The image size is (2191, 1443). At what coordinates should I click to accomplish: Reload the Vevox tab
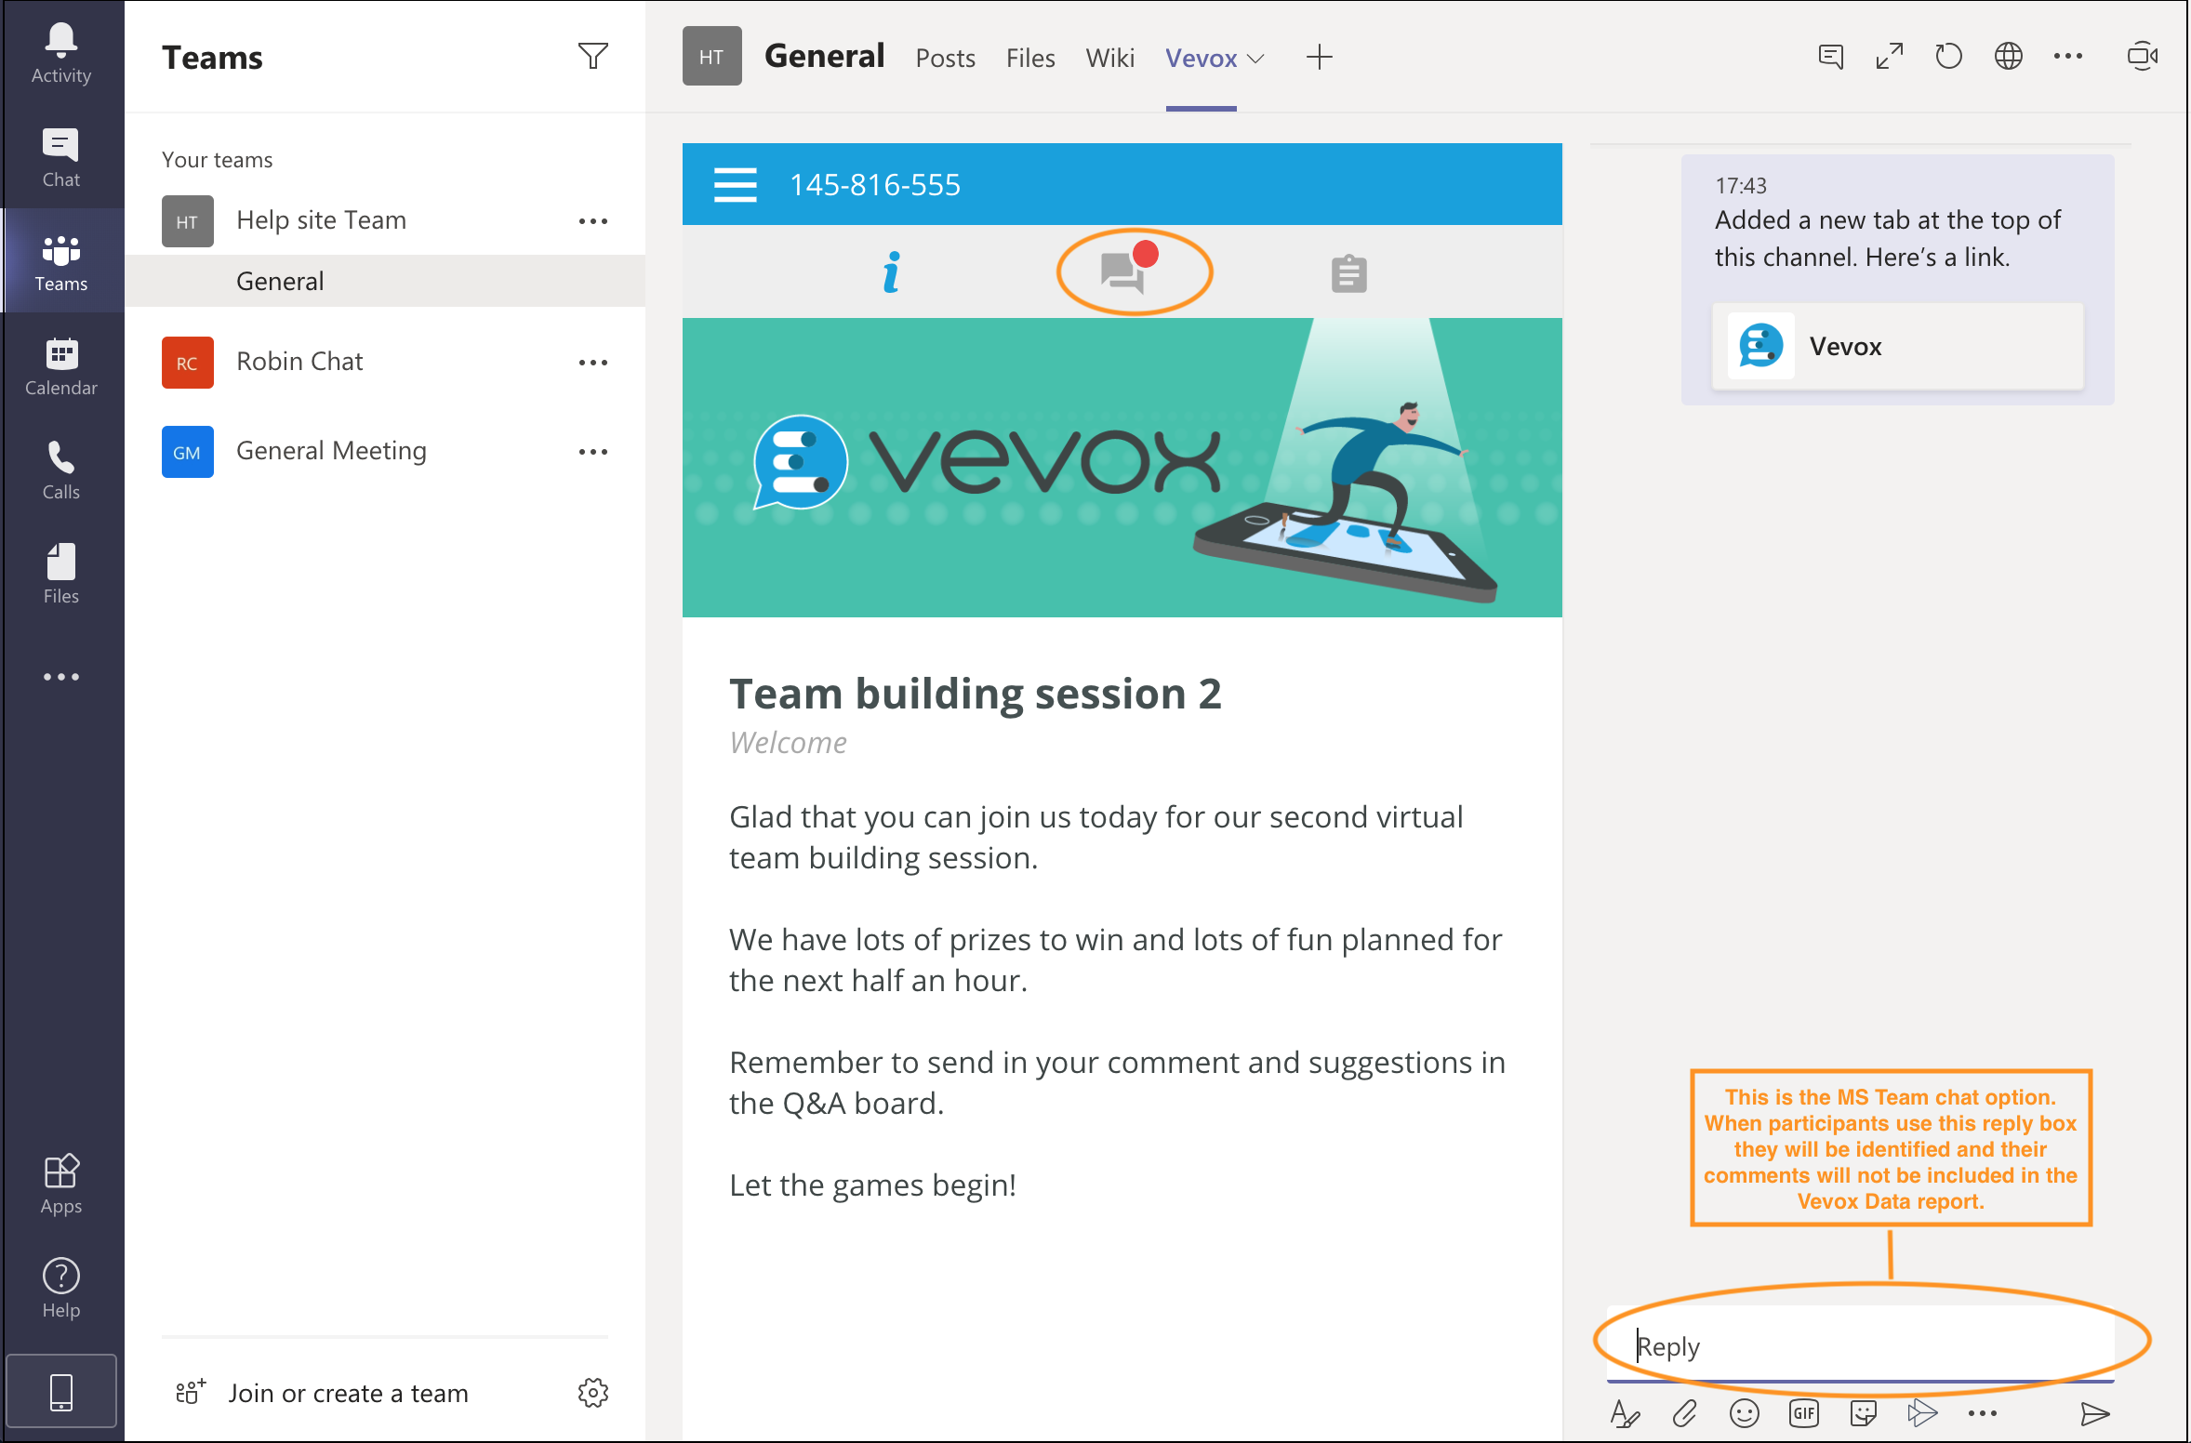pyautogui.click(x=1948, y=57)
